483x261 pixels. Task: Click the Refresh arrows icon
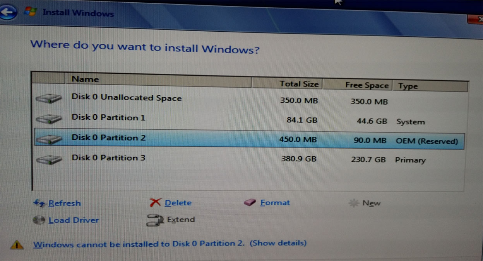tap(40, 203)
